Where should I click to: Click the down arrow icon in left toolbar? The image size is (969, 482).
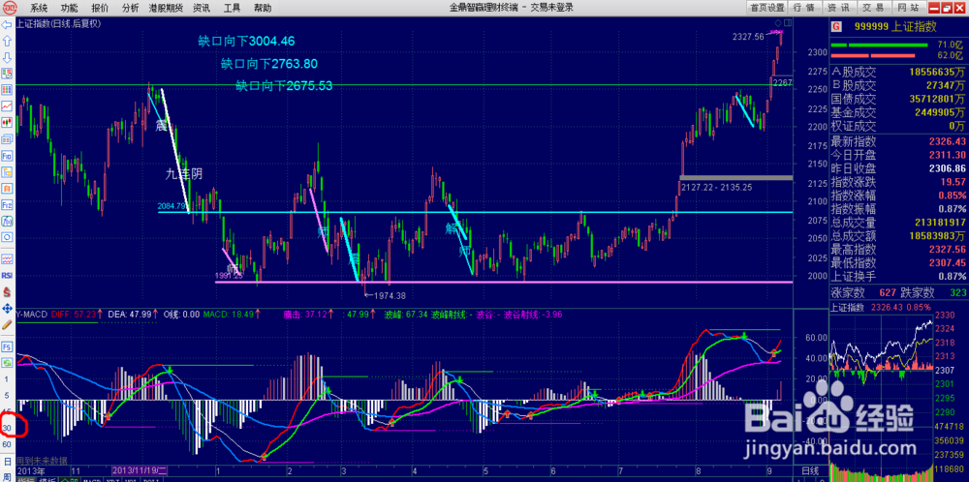(7, 57)
